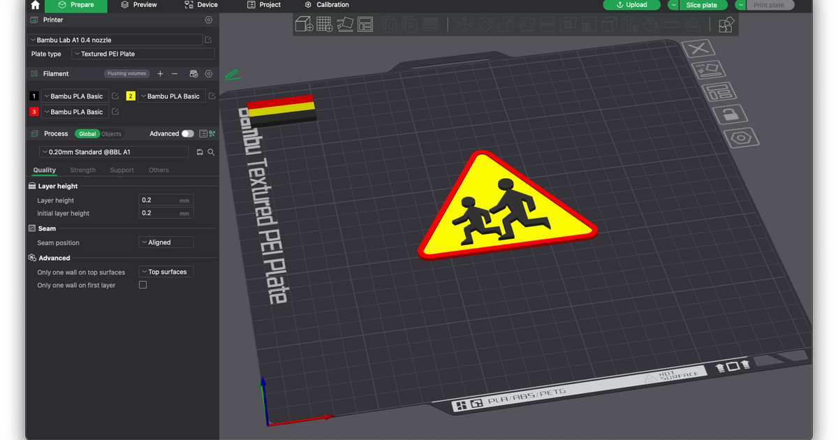Open the Flushing volumes dialog

[x=126, y=73]
